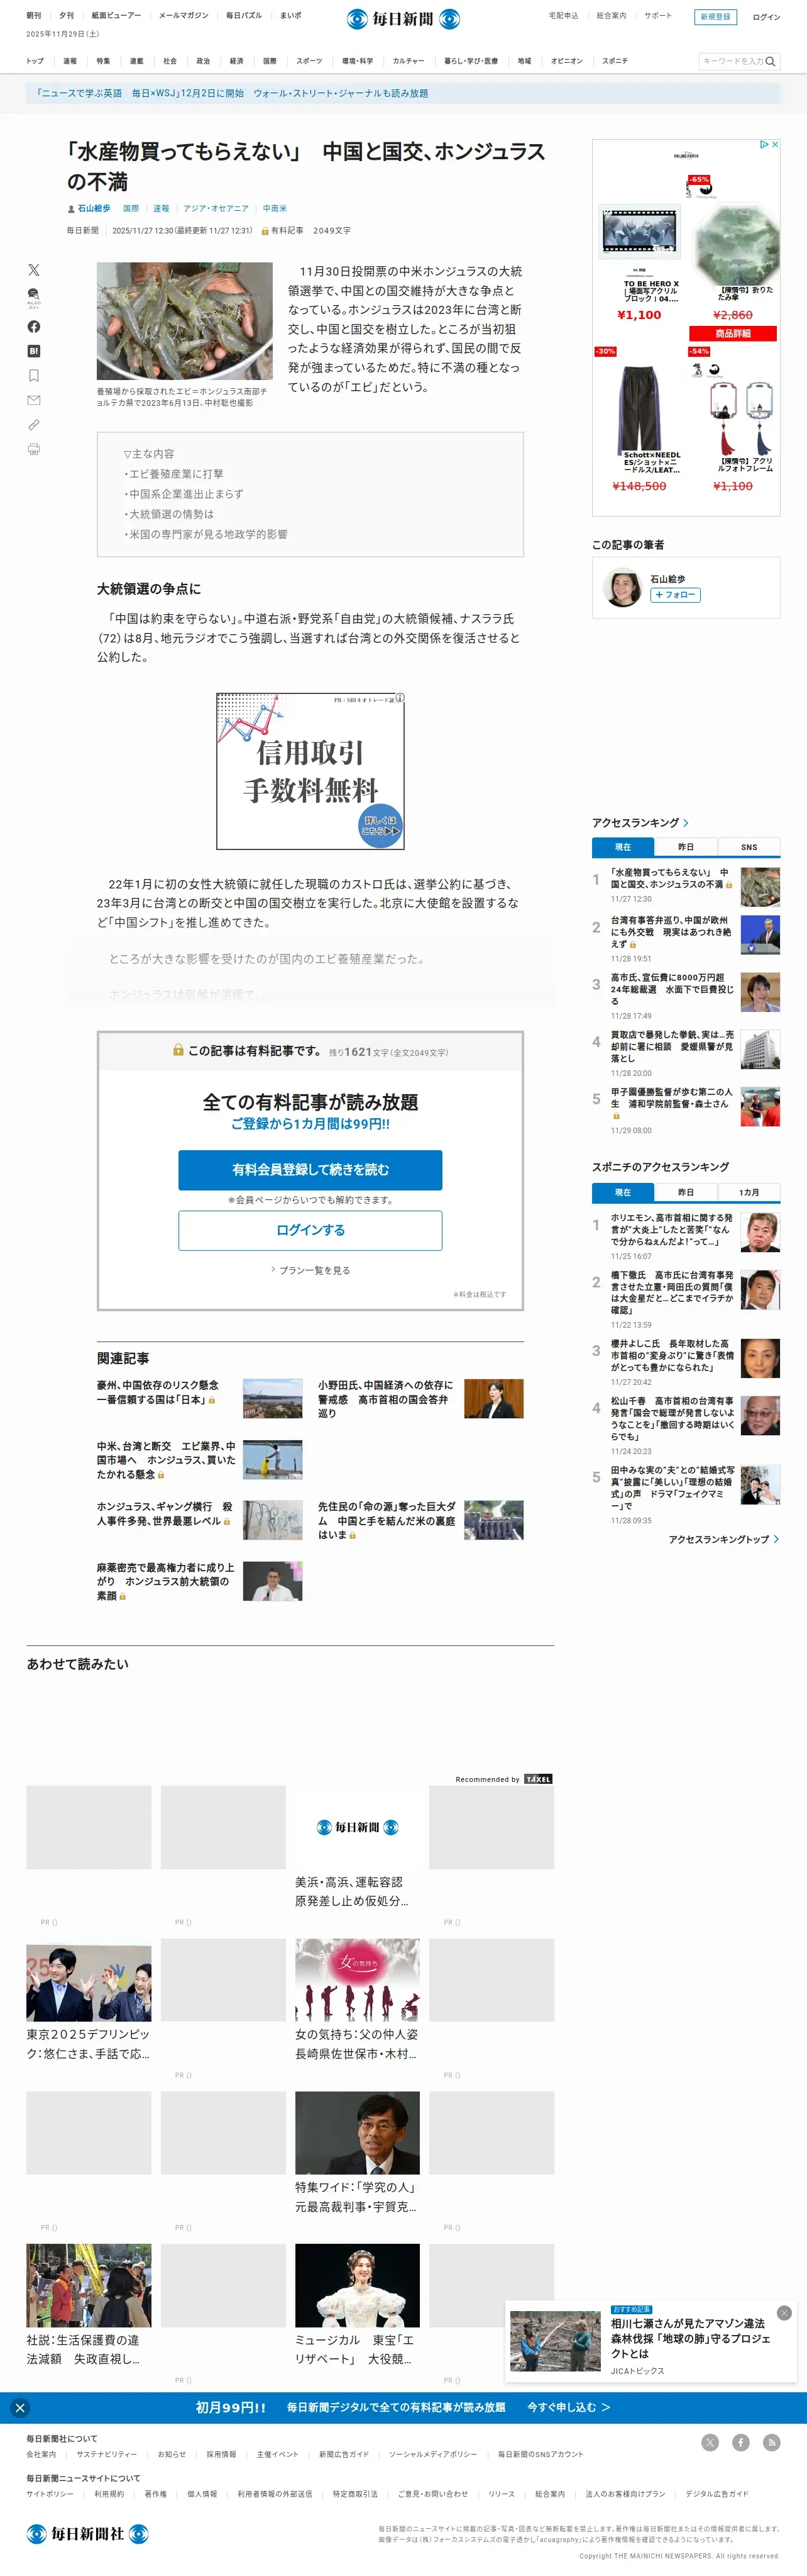The width and height of the screenshot is (807, 2576).
Task: Open the スポニチ navigation item
Action: [615, 61]
